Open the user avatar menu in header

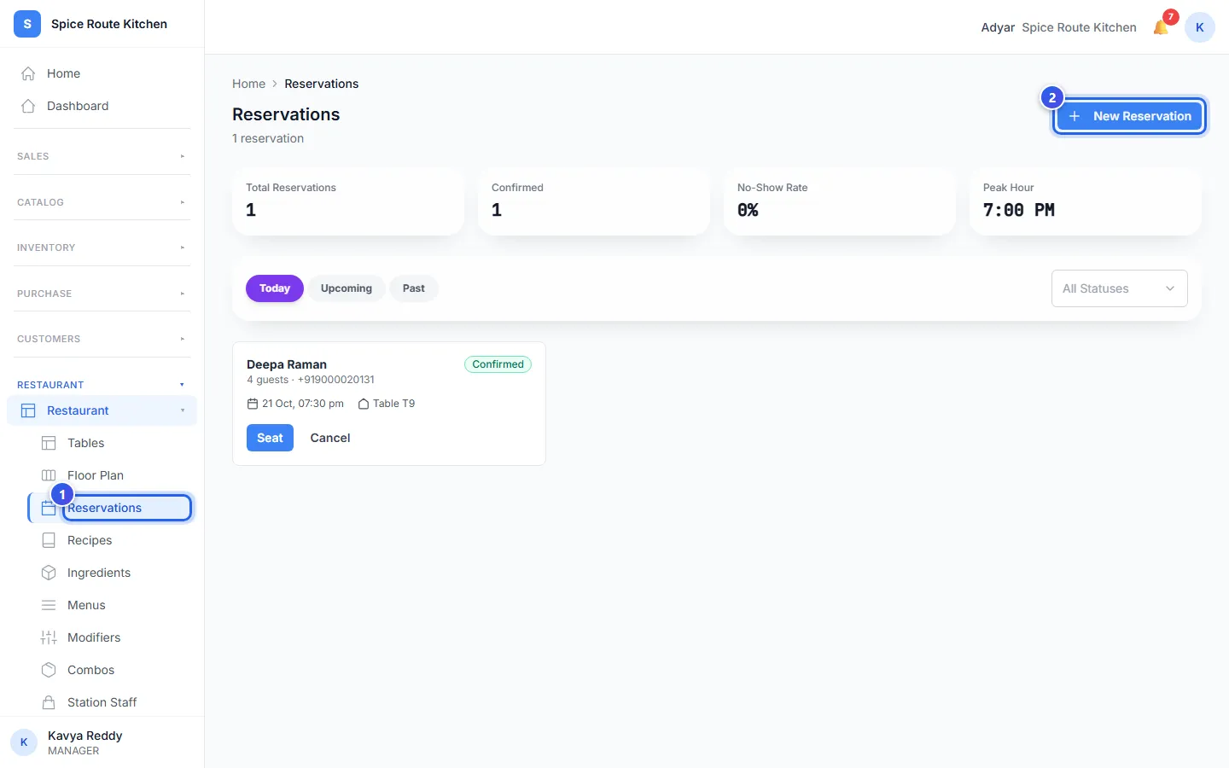coord(1199,27)
